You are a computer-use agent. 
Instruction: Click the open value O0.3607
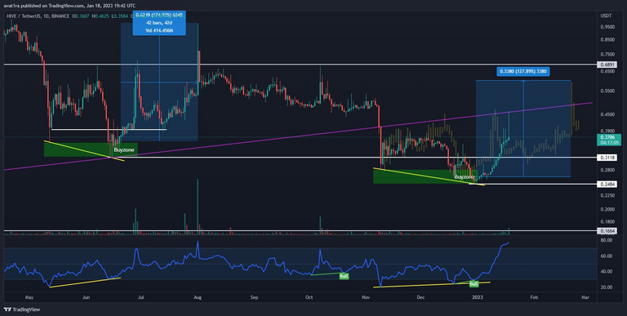point(80,16)
